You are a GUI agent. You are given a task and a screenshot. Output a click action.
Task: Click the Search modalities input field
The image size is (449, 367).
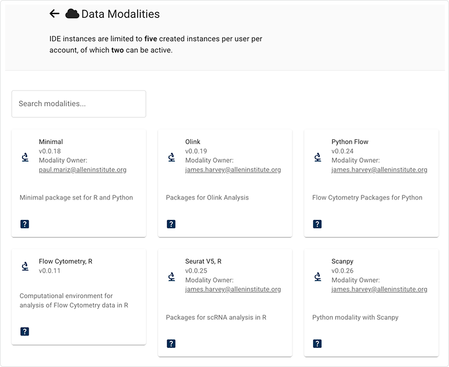[x=79, y=104]
